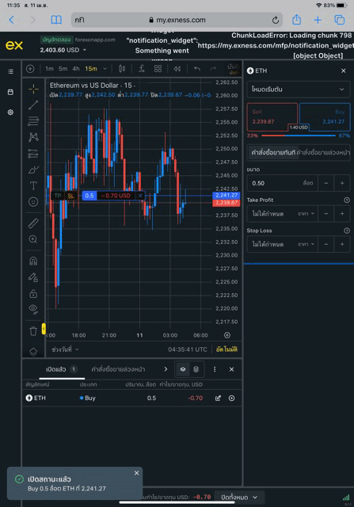Image resolution: width=354 pixels, height=507 pixels.
Task: Select the ruler measure tool
Action: click(x=33, y=223)
